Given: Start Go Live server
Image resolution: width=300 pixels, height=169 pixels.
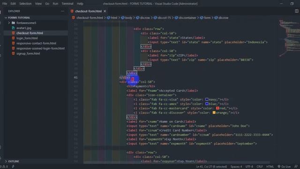Looking at the screenshot, I should (x=284, y=167).
